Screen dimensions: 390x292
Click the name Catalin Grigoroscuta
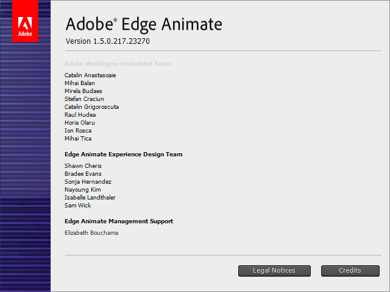[91, 107]
